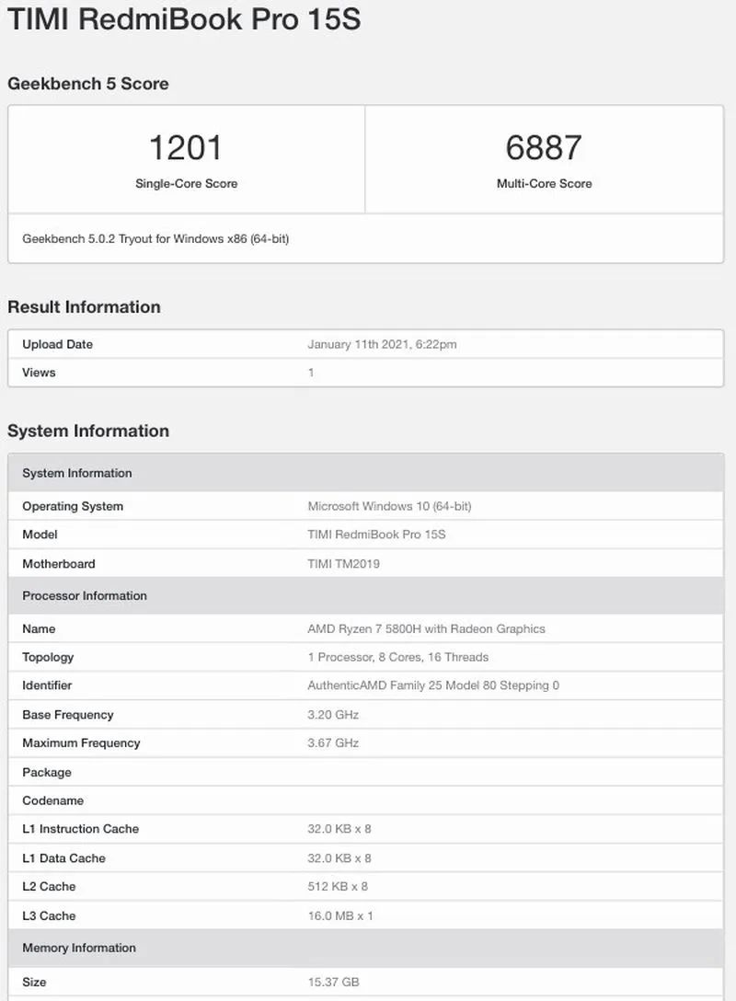Select the Model row's "TIMI RedmiBook Pro 15S" value
Viewport: 736px width, 1001px height.
click(x=376, y=535)
